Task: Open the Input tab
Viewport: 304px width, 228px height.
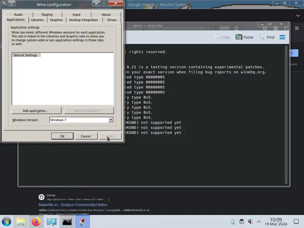Action: (77, 15)
